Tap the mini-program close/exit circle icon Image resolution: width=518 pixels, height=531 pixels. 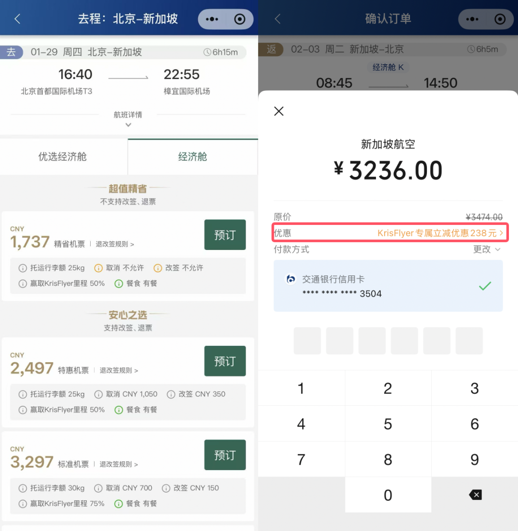(x=240, y=19)
